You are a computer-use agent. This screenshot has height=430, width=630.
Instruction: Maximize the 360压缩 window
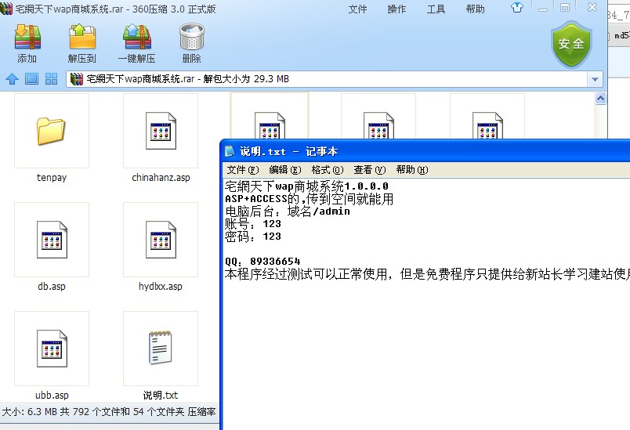(x=565, y=8)
